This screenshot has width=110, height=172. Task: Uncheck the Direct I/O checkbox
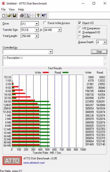click(x=80, y=23)
